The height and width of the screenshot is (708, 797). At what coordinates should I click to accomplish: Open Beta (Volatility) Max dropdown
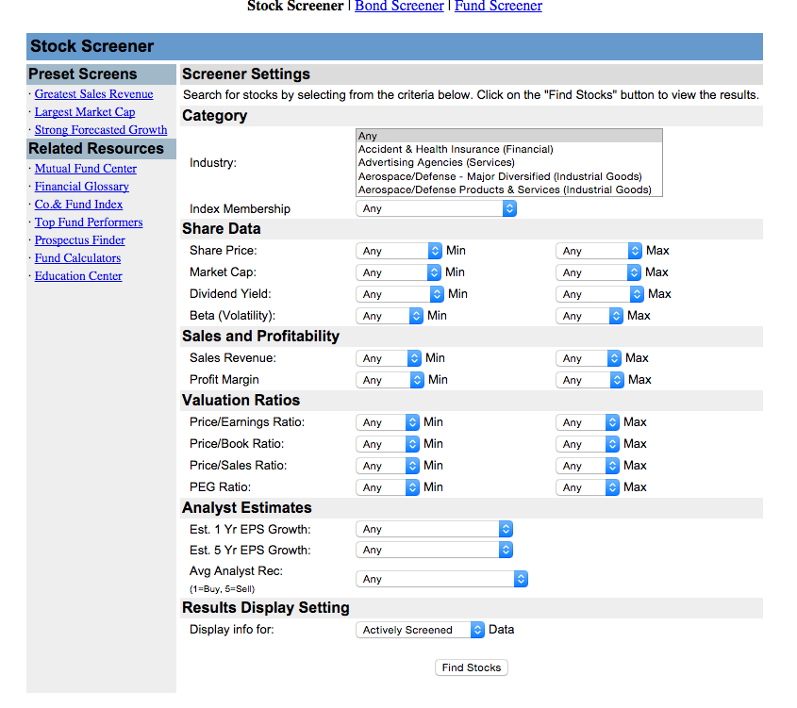[x=589, y=316]
